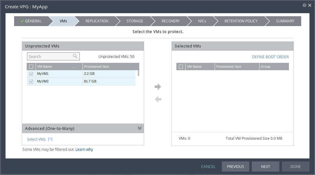
Task: Check select-all in Selected VMs header
Action: click(181, 67)
